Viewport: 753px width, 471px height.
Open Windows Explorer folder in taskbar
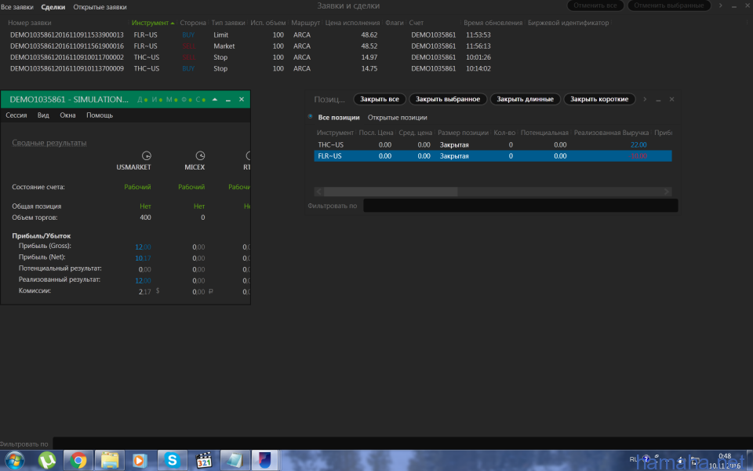[x=109, y=460]
